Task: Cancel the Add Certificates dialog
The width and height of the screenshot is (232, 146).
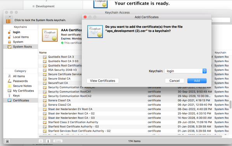Action: 175,81
